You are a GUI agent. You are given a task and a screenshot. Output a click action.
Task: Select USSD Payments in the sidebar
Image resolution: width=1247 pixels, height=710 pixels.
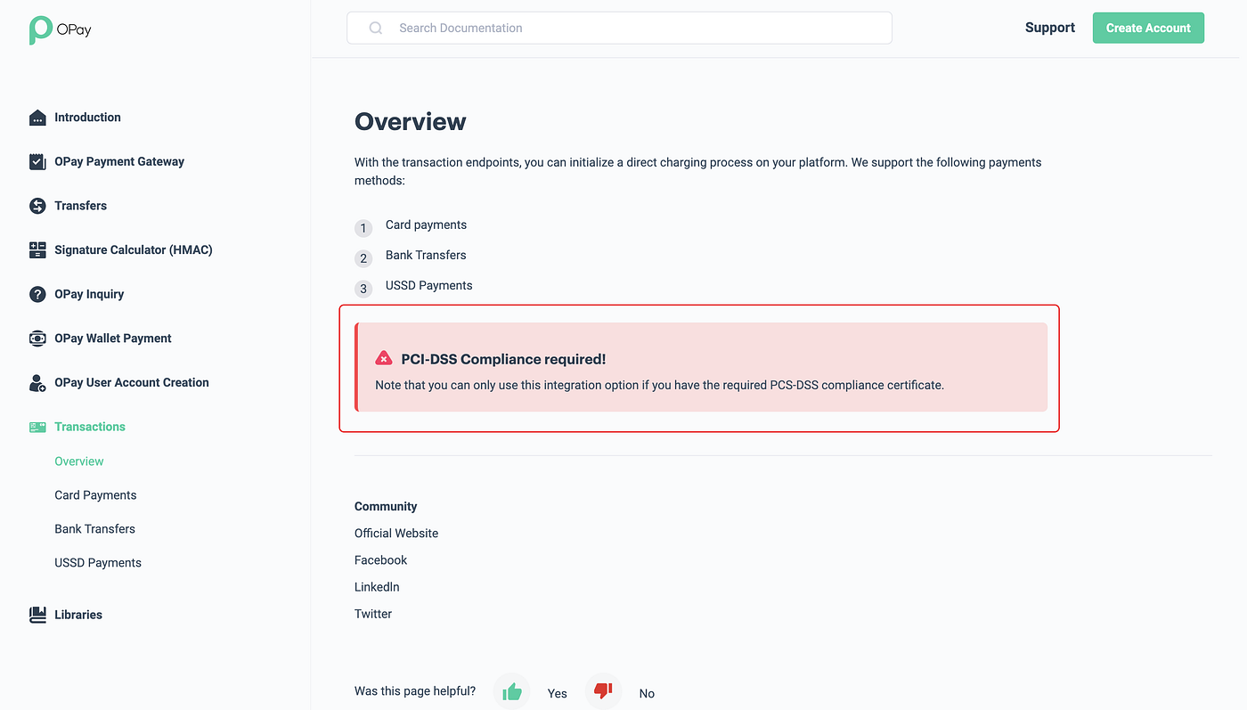coord(98,563)
